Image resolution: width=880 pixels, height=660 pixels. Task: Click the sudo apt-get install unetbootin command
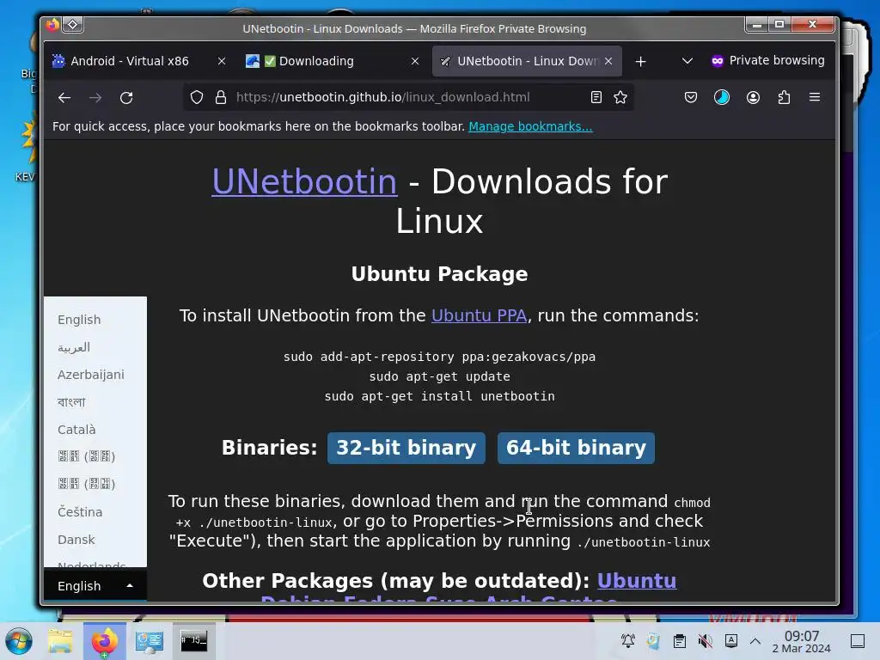pos(439,396)
